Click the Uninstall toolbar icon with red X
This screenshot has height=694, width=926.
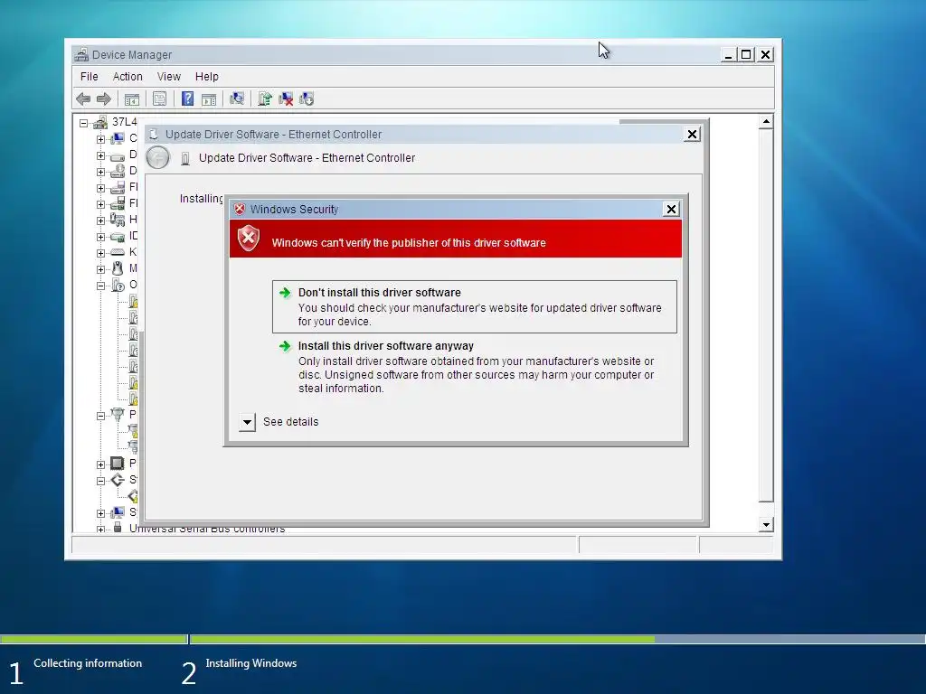click(286, 98)
